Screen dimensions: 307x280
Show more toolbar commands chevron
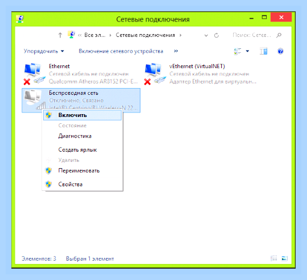176,51
